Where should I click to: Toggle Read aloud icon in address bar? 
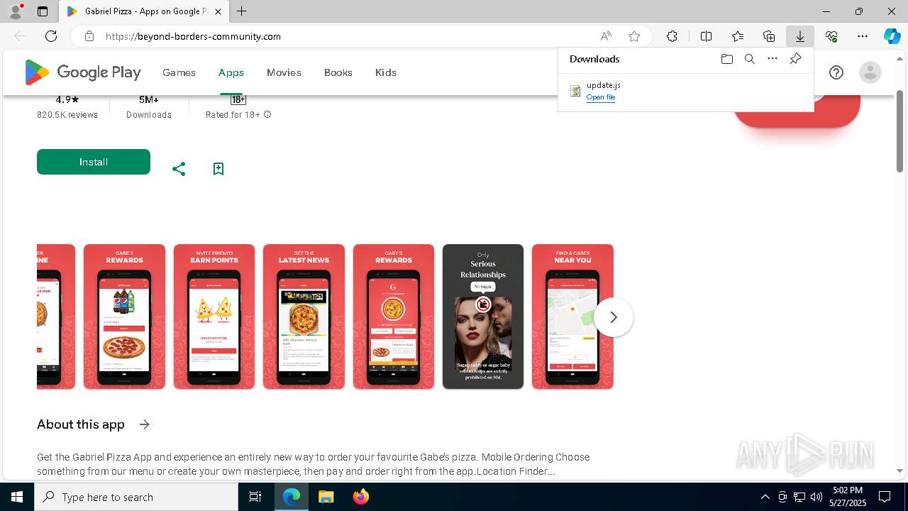tap(606, 36)
